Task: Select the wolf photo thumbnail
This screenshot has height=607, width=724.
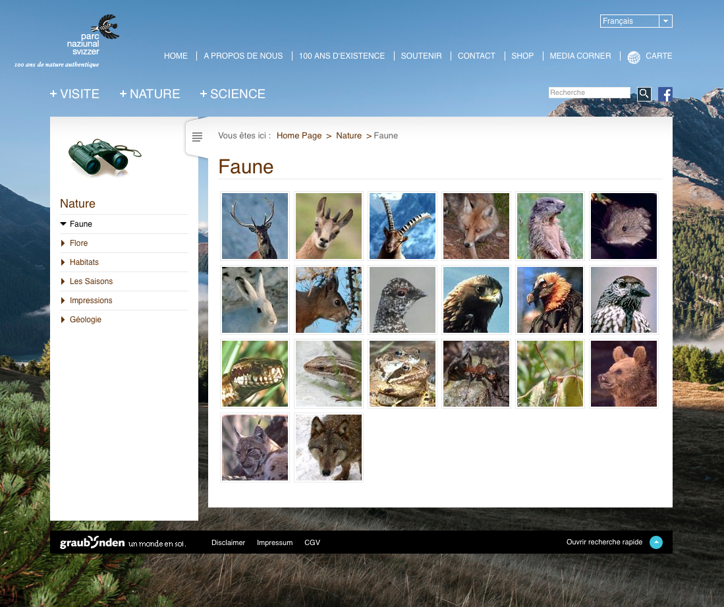Action: click(x=328, y=448)
